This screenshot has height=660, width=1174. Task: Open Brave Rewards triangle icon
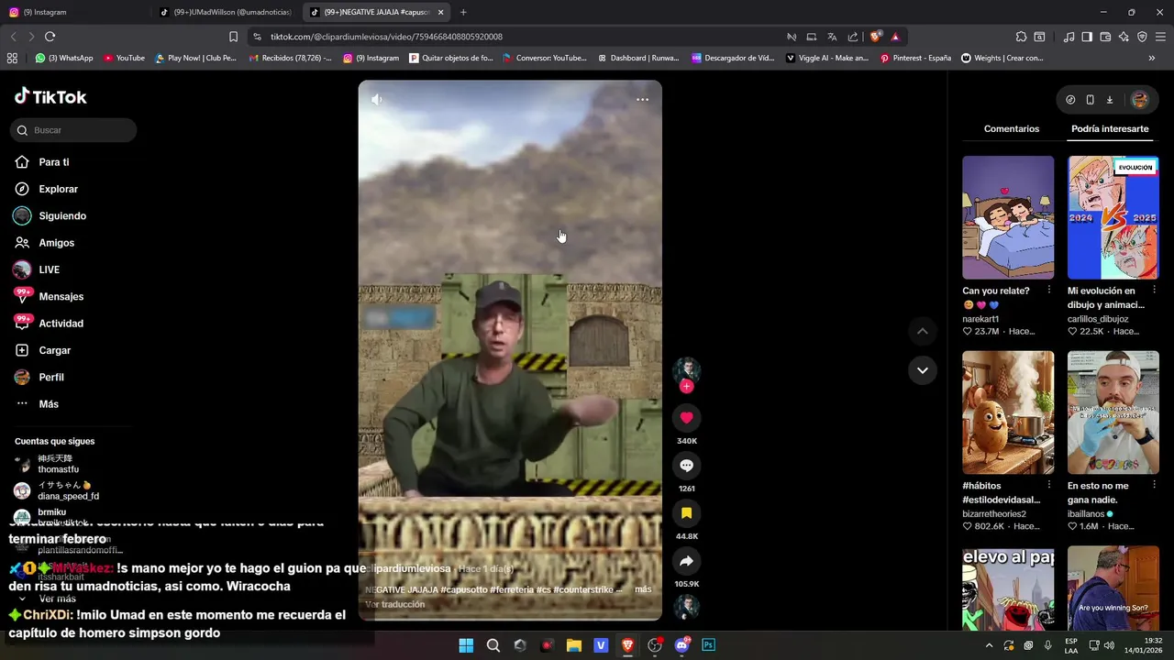895,37
